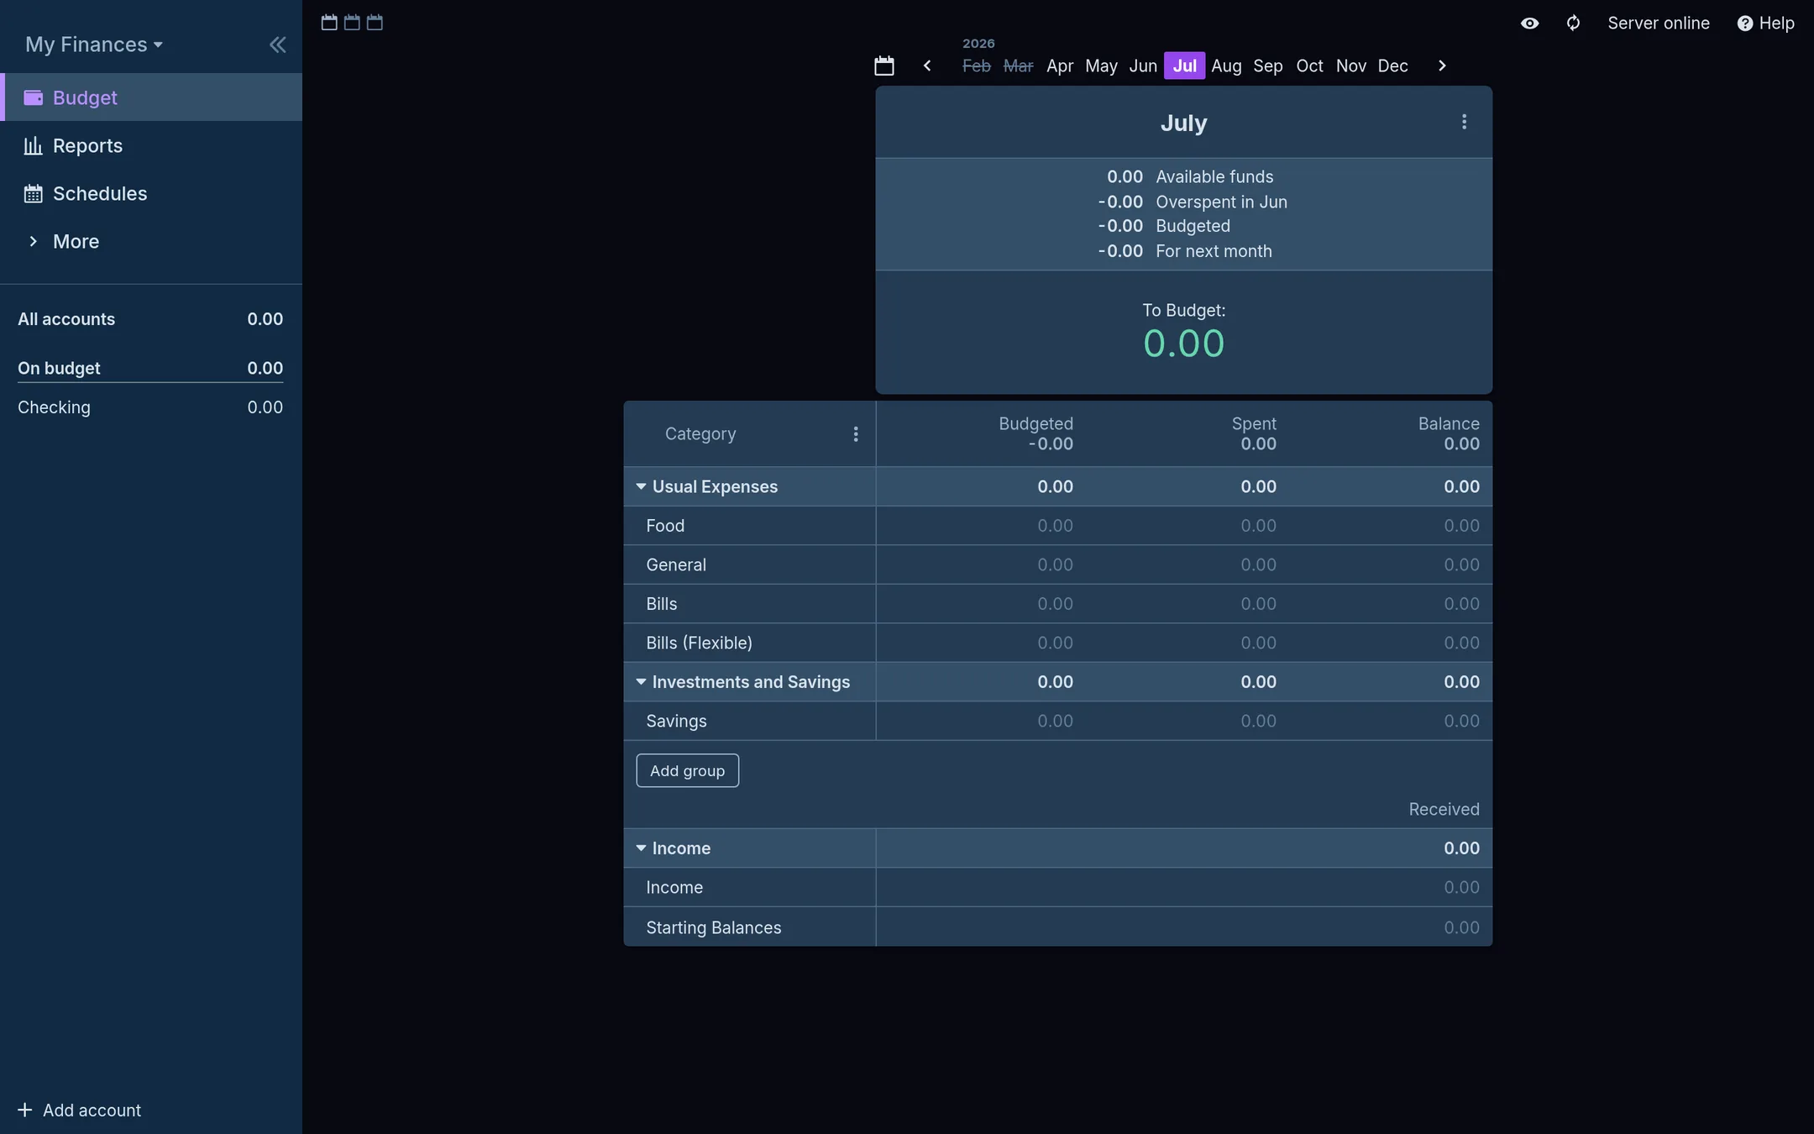Go to next months arrow
The width and height of the screenshot is (1814, 1134).
pyautogui.click(x=1442, y=66)
